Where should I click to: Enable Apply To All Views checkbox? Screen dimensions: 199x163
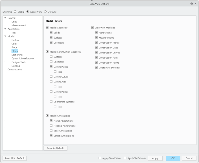coord(100,158)
